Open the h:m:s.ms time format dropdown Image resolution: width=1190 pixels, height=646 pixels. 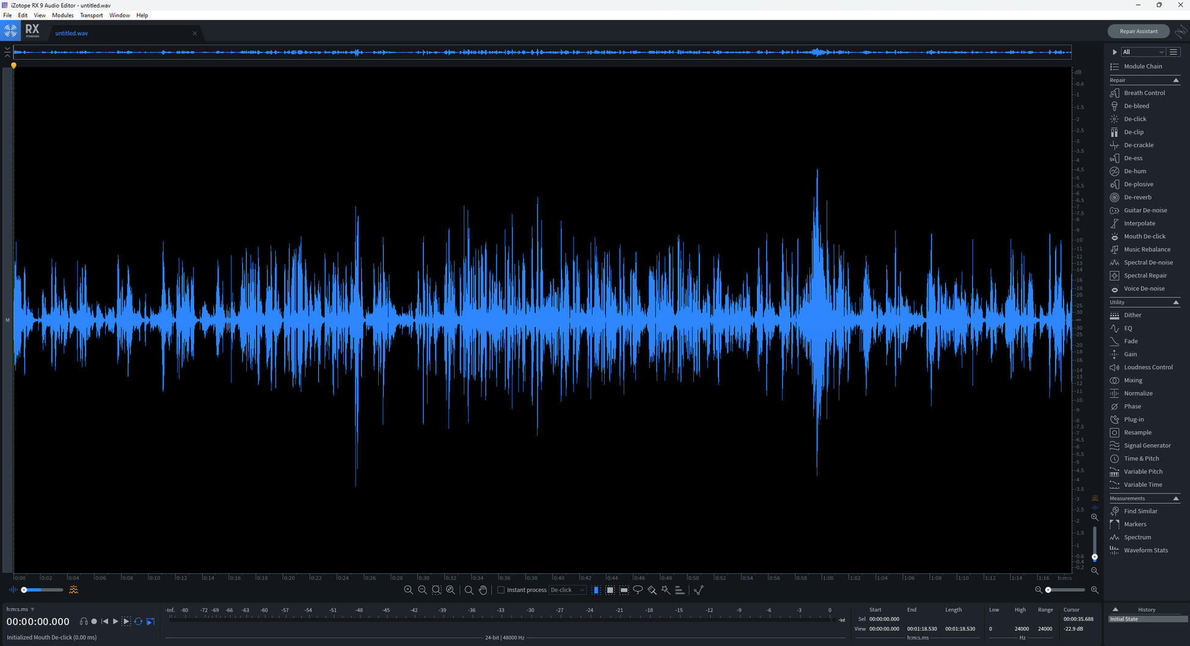click(x=20, y=609)
